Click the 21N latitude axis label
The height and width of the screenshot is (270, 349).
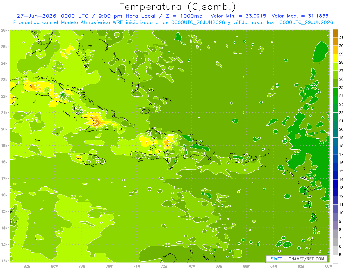pyautogui.click(x=4, y=112)
